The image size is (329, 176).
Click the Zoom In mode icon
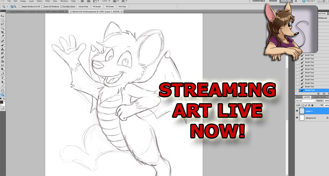coord(12,6)
